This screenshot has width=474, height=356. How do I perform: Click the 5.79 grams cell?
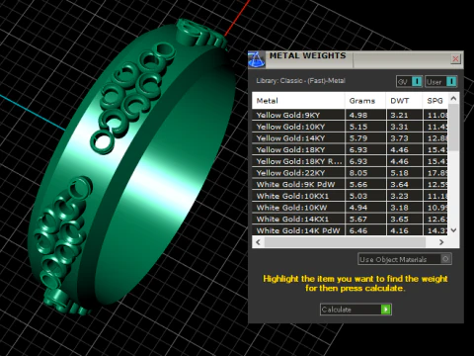tap(365, 137)
